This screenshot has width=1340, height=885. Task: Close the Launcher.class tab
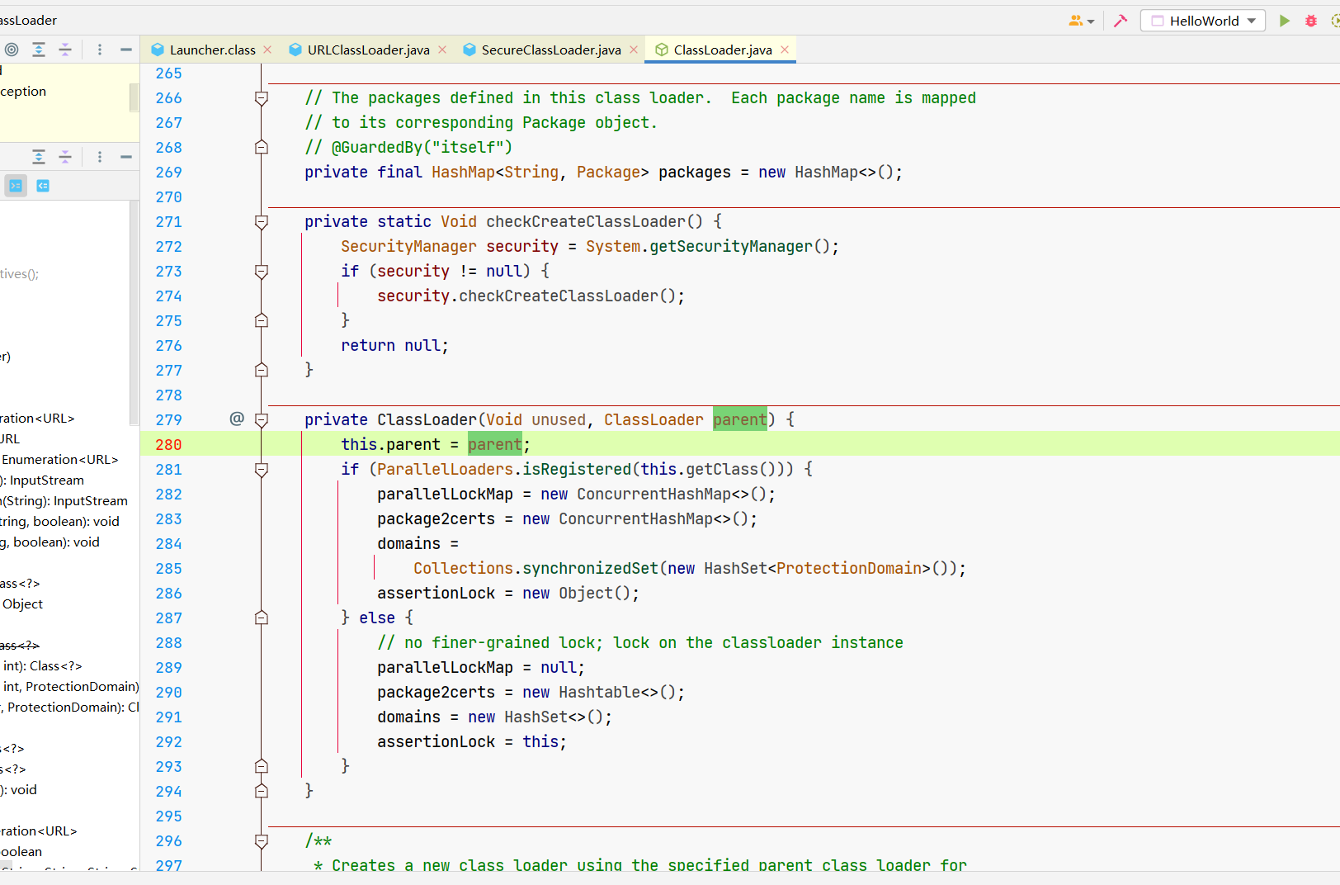[x=267, y=50]
